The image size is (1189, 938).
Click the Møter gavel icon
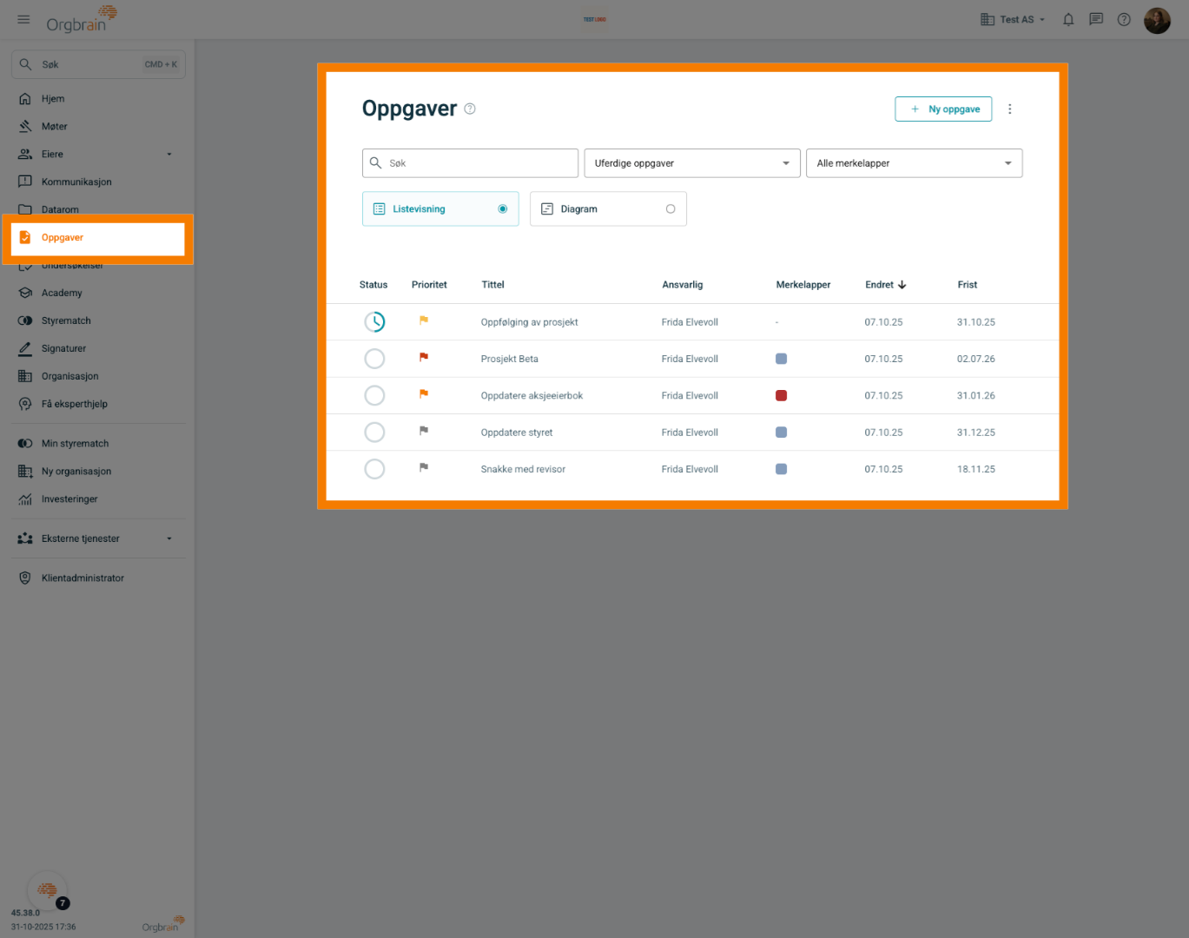click(x=25, y=127)
